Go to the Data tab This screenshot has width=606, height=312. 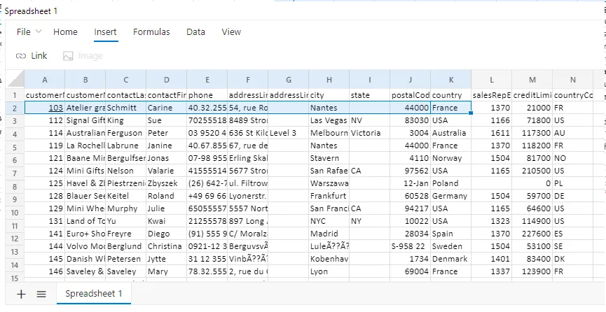(195, 31)
